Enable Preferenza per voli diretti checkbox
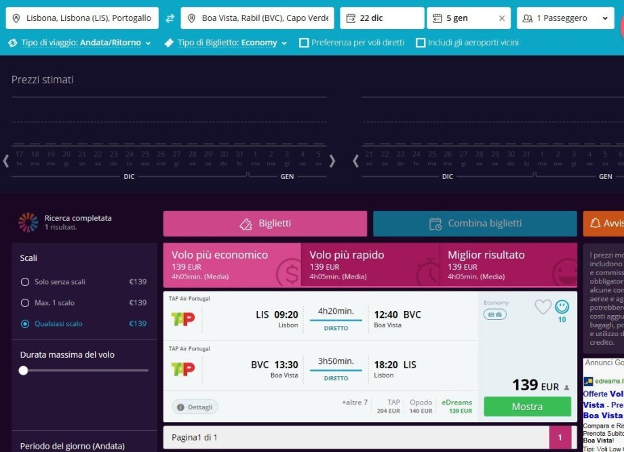624x452 pixels. [x=305, y=43]
